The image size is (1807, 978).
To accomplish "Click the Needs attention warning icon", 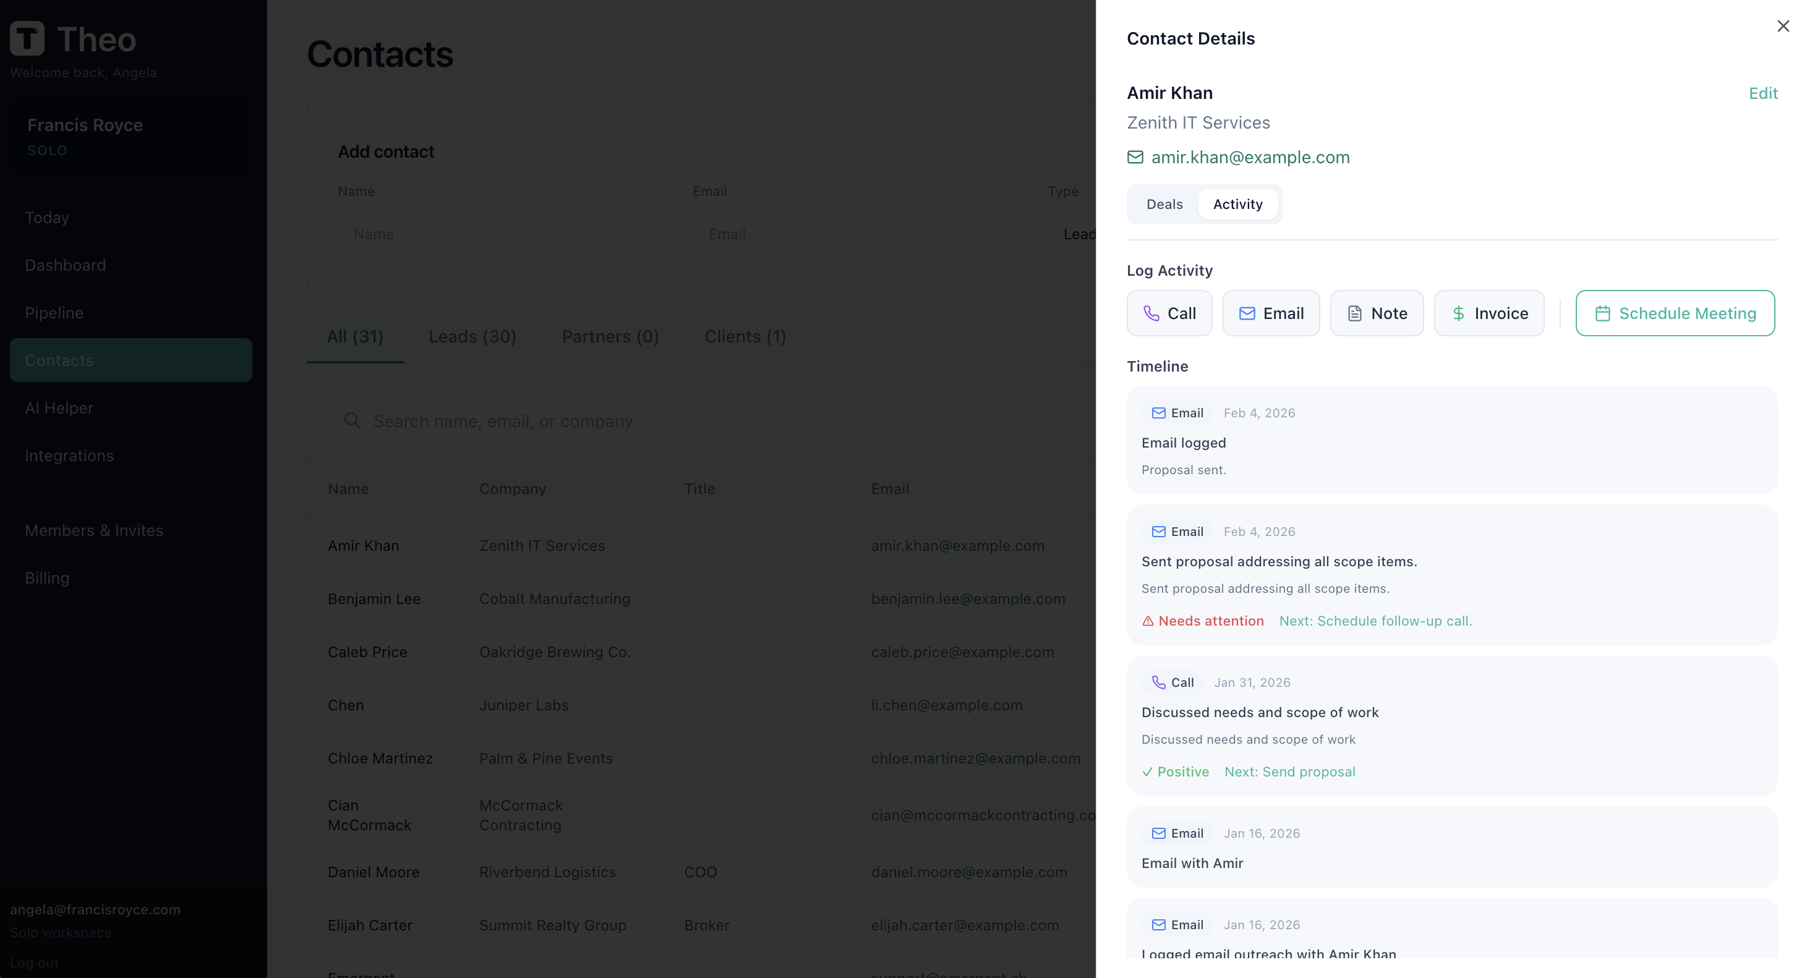I will click(1148, 621).
